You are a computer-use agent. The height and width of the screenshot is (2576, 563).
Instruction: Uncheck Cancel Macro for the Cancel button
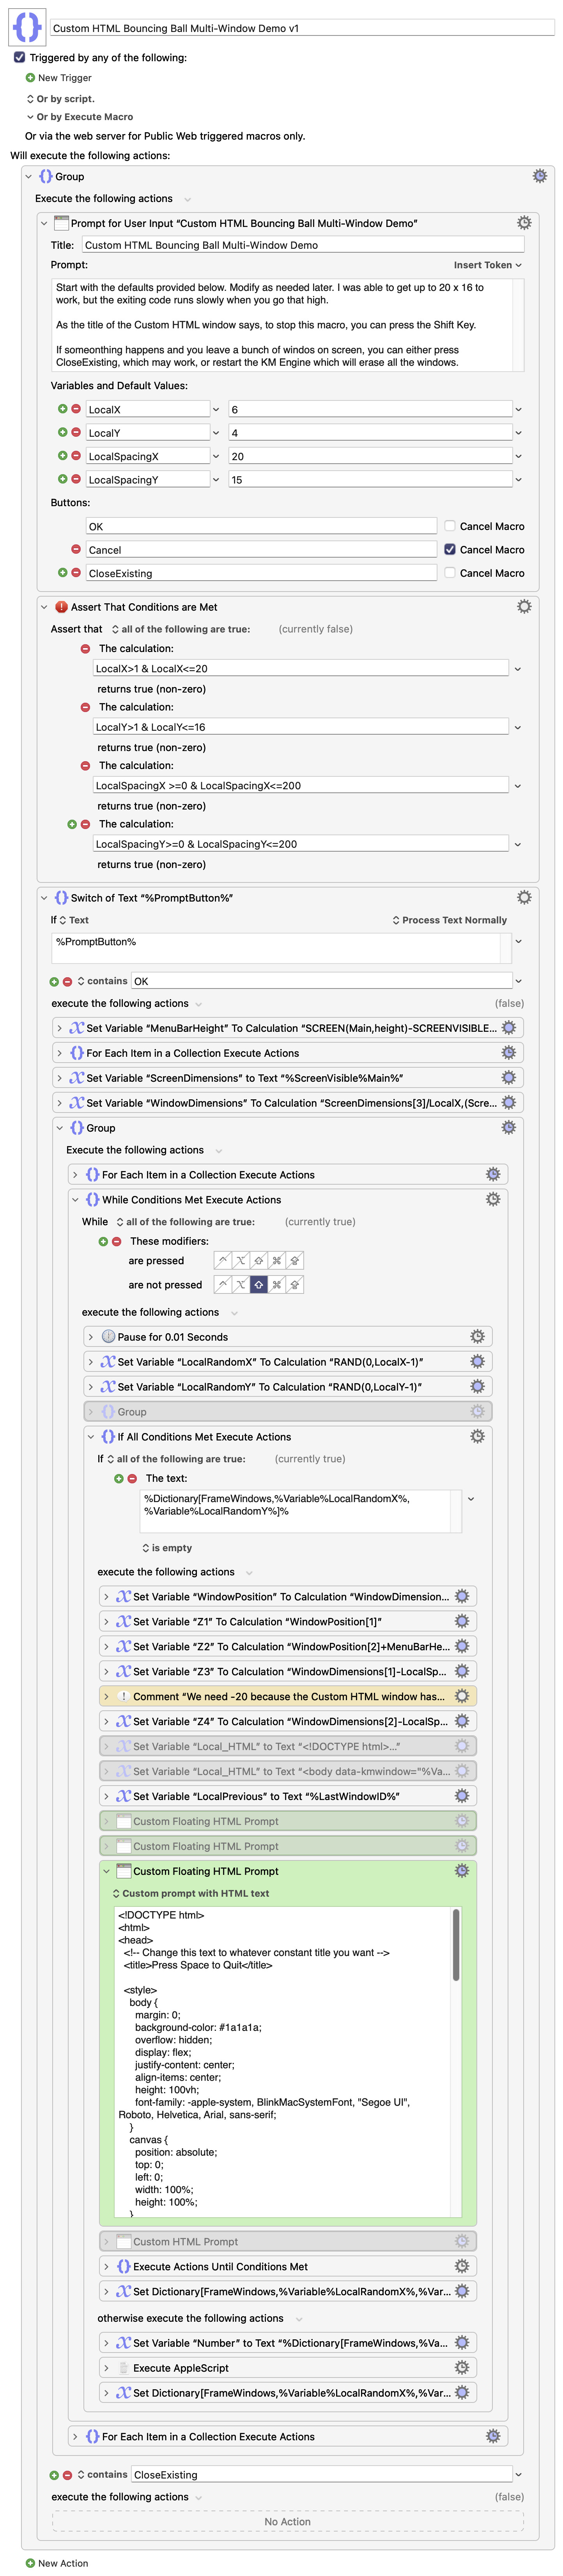(x=450, y=549)
